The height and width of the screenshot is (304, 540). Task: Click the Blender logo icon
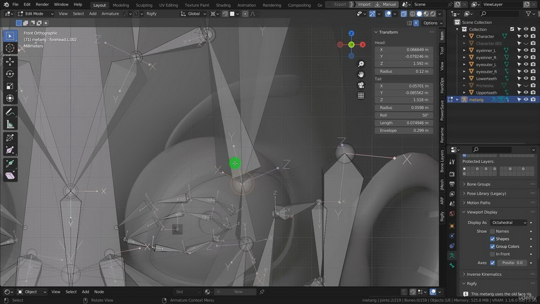click(x=6, y=4)
